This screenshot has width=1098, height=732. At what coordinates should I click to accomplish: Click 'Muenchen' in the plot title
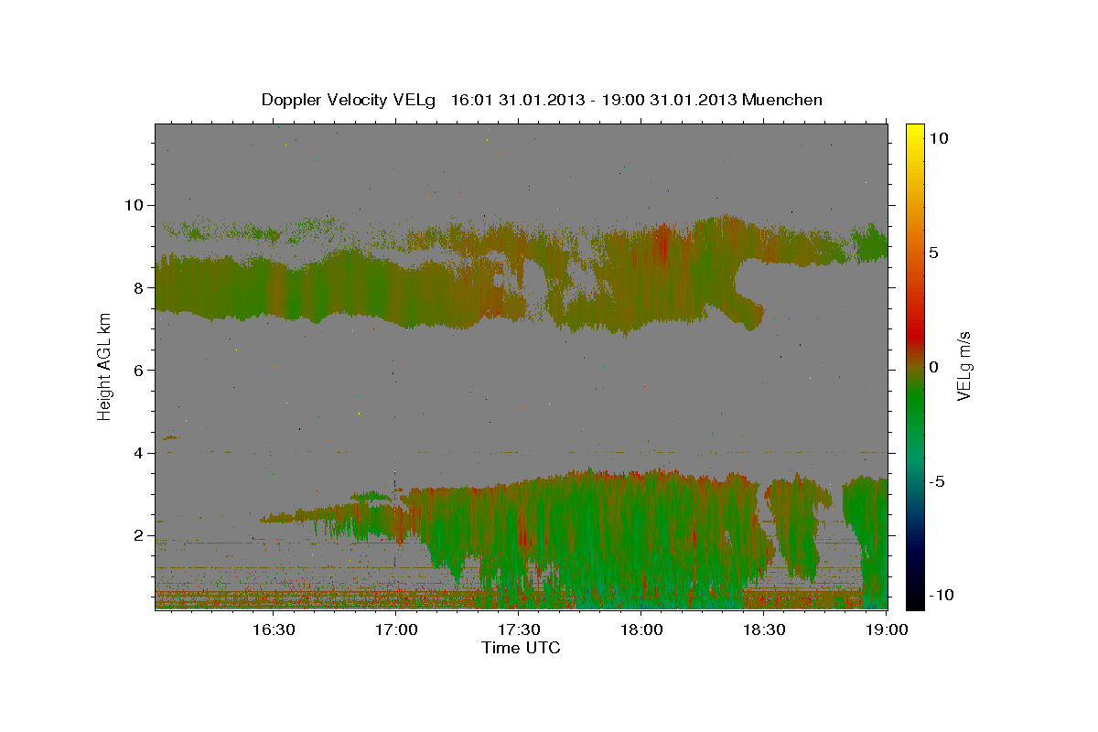782,100
